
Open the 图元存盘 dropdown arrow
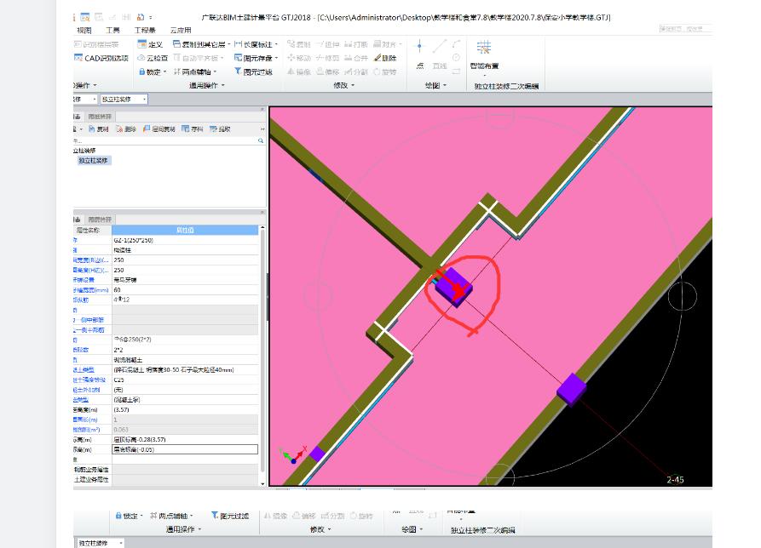click(x=276, y=58)
